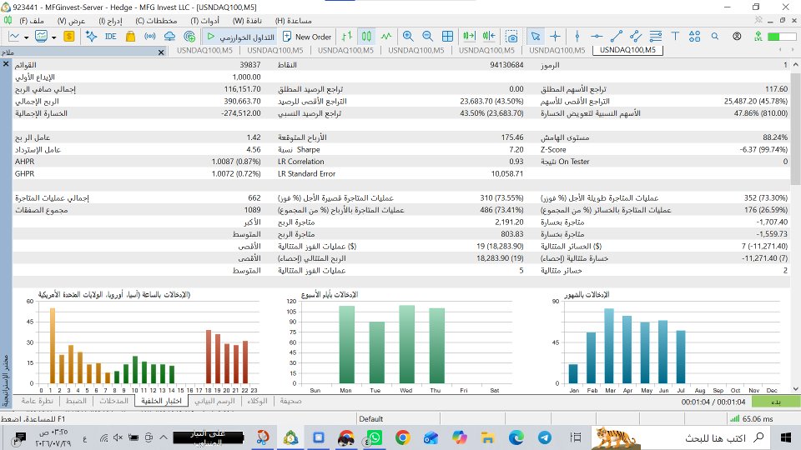The width and height of the screenshot is (801, 450).
Task: Open the VPS cloud hosting icon
Action: [169, 36]
